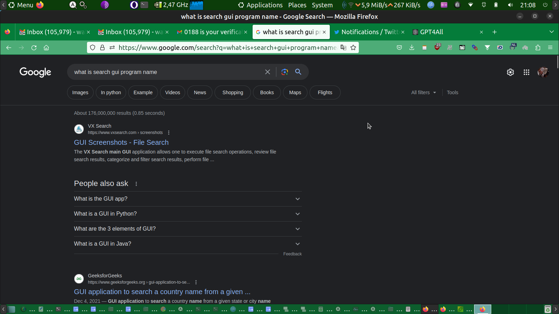Bookmark this page with the star icon
This screenshot has height=314, width=559.
[x=353, y=47]
